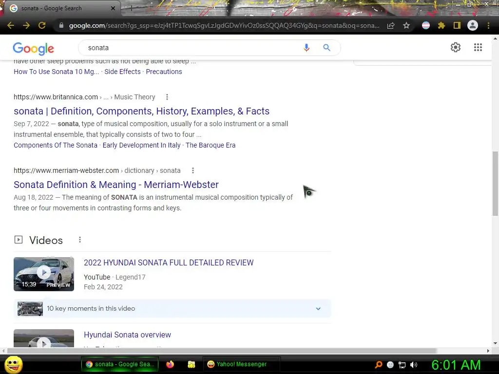Open The Baroque Era sitelink
499x374 pixels.
pos(211,145)
